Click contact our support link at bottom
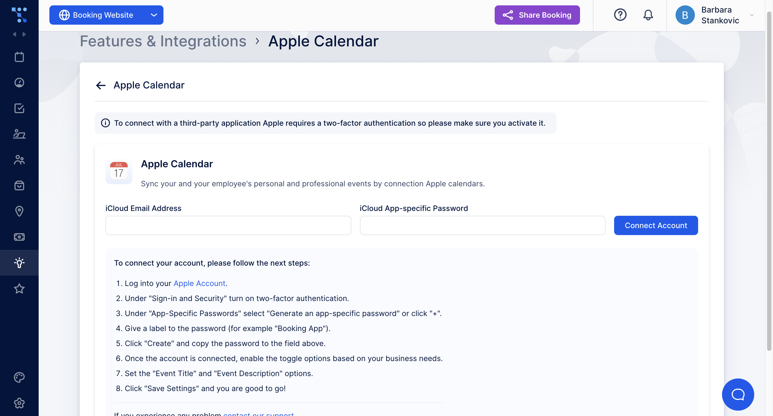This screenshot has height=416, width=773. [259, 414]
